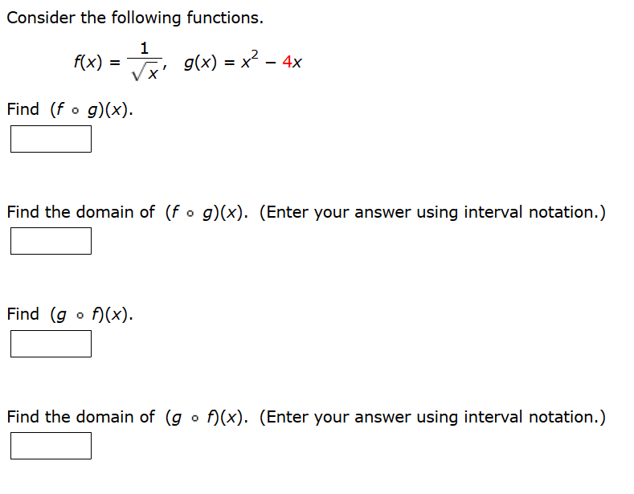634x494 pixels.
Task: Click the f(x) = 1/√x definition
Action: 120,61
